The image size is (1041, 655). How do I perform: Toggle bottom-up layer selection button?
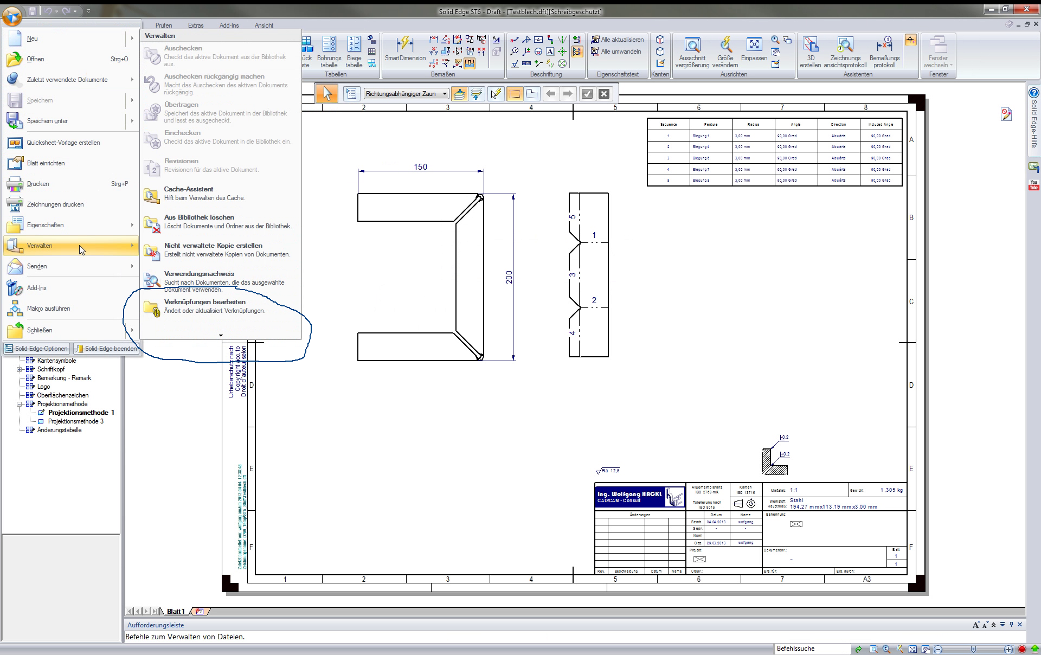(477, 94)
